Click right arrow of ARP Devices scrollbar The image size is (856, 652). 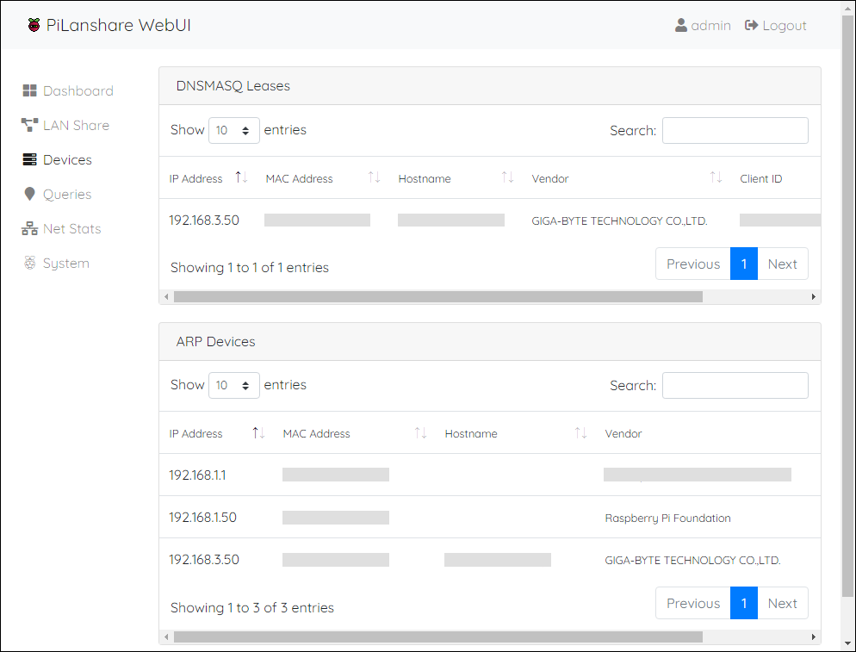(814, 636)
